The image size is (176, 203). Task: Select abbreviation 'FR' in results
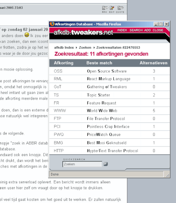pos(56,103)
